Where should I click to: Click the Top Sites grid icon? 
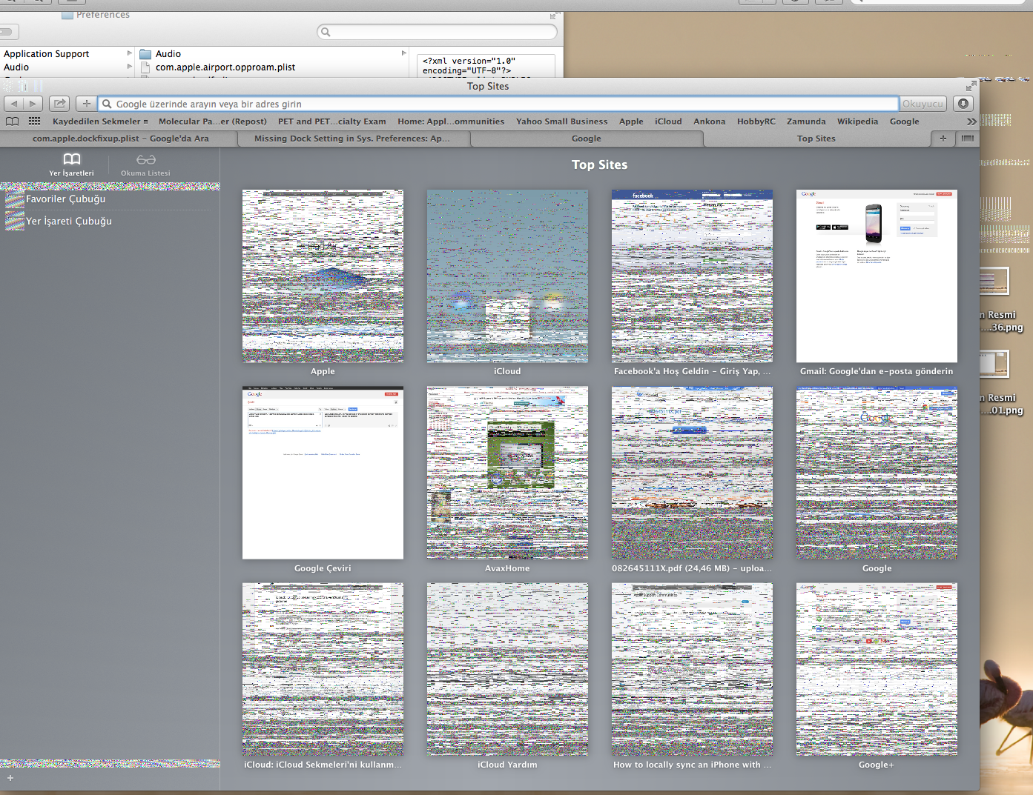pyautogui.click(x=34, y=122)
